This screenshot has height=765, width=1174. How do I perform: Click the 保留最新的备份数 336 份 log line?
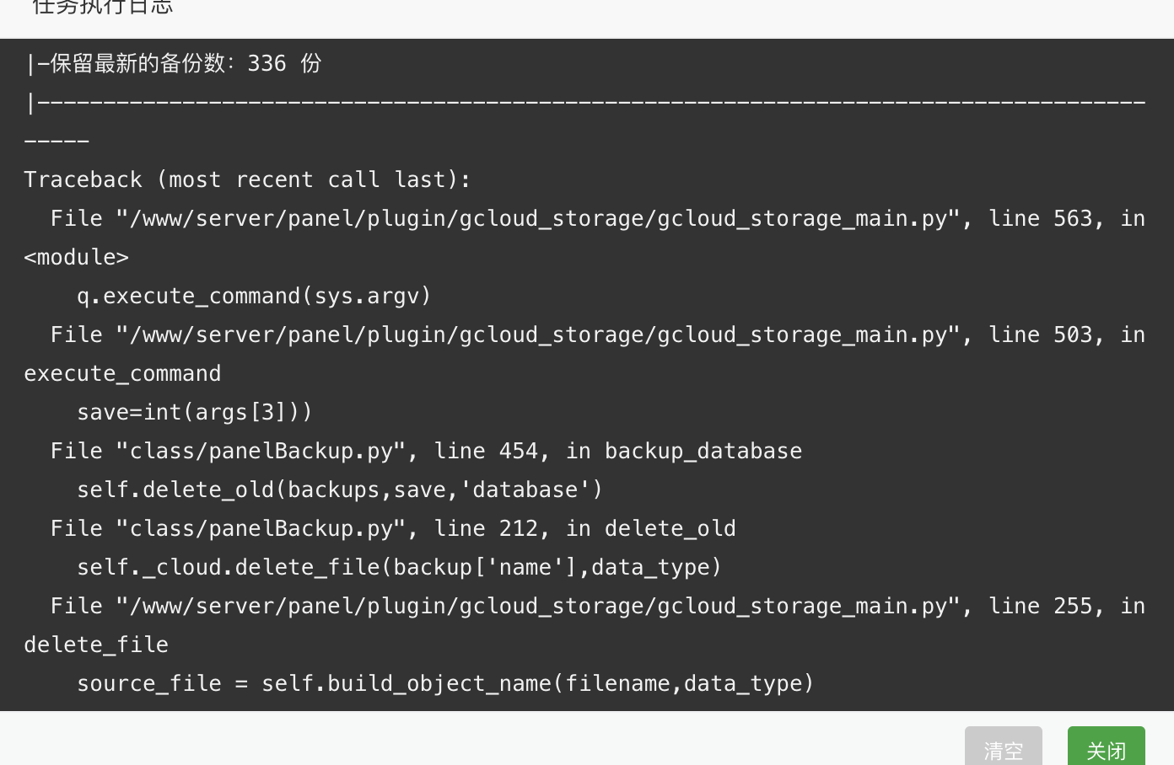pos(174,63)
